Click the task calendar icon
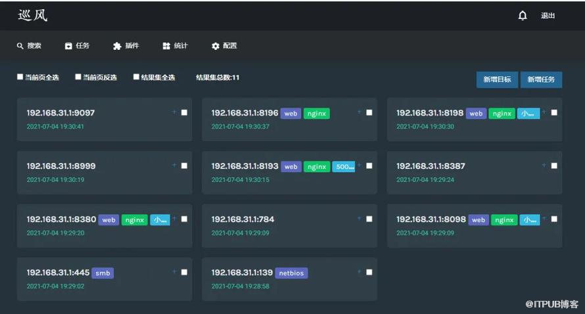 (x=68, y=46)
